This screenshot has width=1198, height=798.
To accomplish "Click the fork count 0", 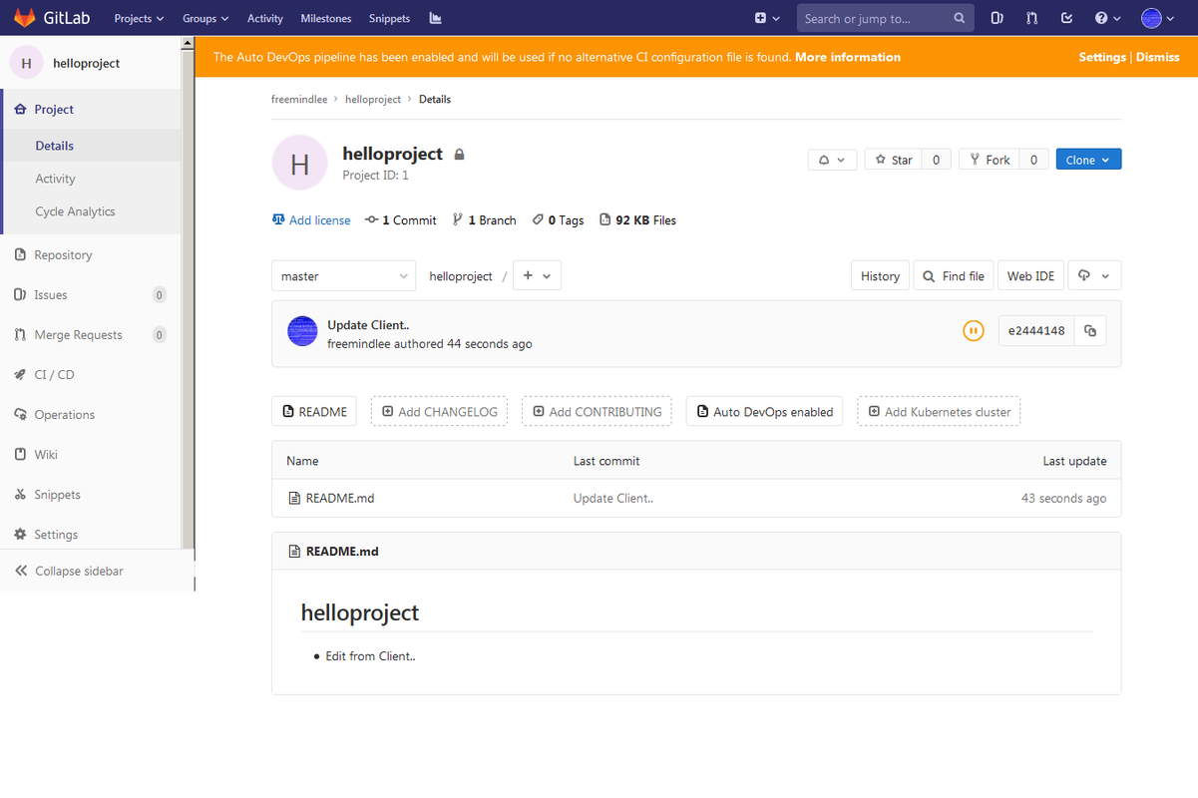I will click(1033, 160).
